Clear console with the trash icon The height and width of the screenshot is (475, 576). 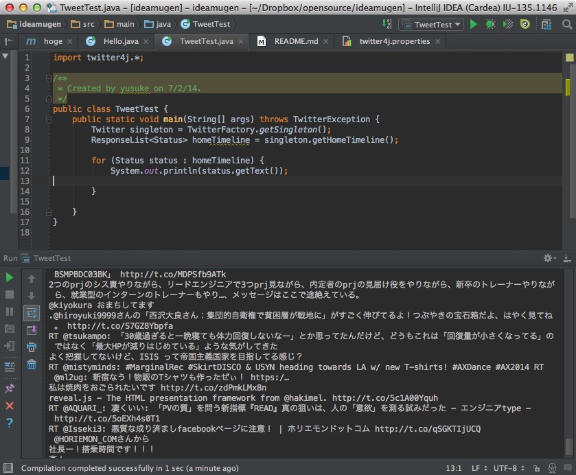pyautogui.click(x=32, y=364)
